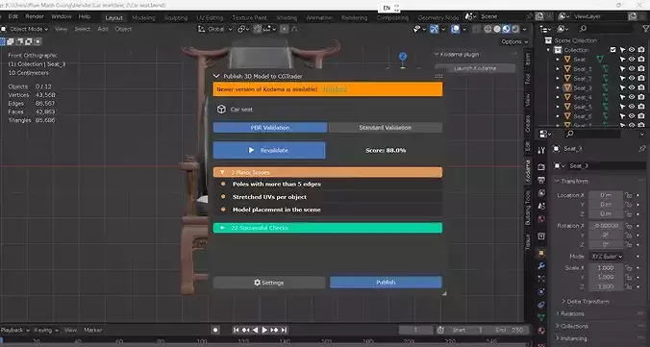This screenshot has width=650, height=347.
Task: Open the Global transform orientation dropdown
Action: click(x=214, y=29)
